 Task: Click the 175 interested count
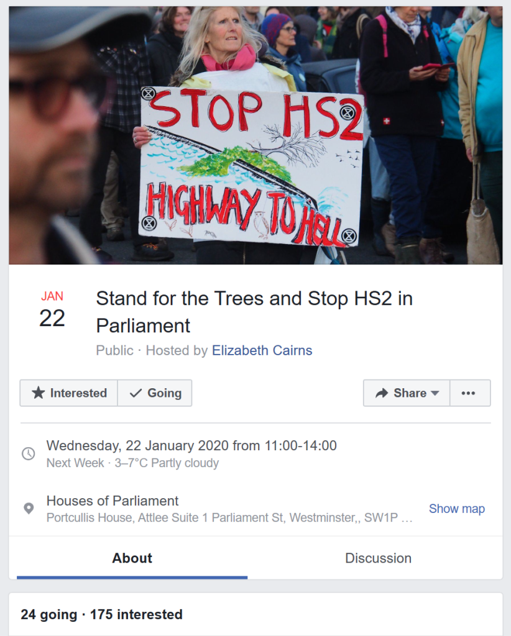[136, 614]
